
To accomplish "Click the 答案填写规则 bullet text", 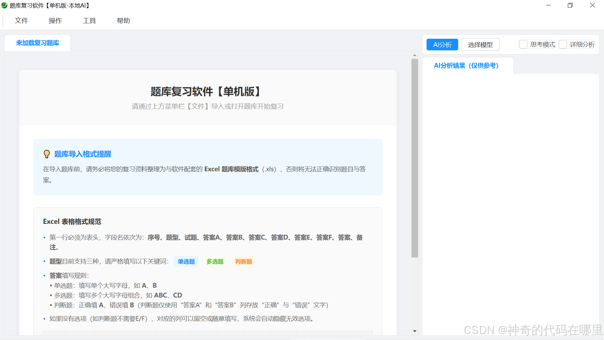I will tap(69, 275).
